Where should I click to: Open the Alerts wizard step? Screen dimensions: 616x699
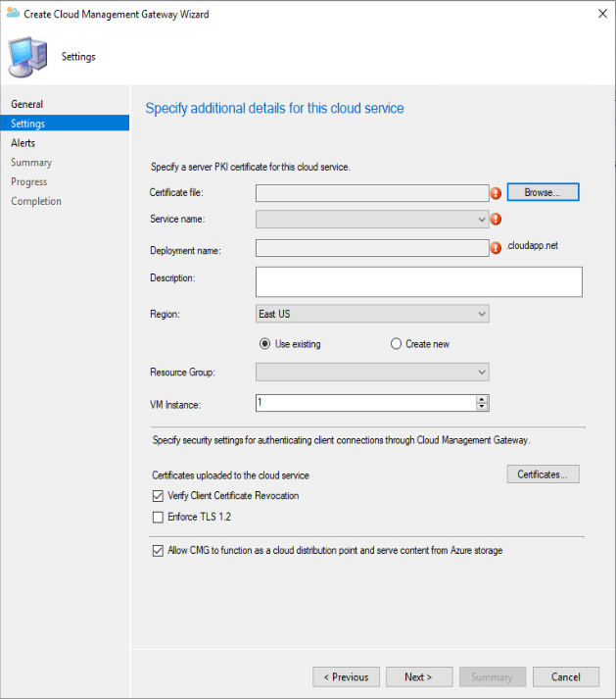[24, 143]
